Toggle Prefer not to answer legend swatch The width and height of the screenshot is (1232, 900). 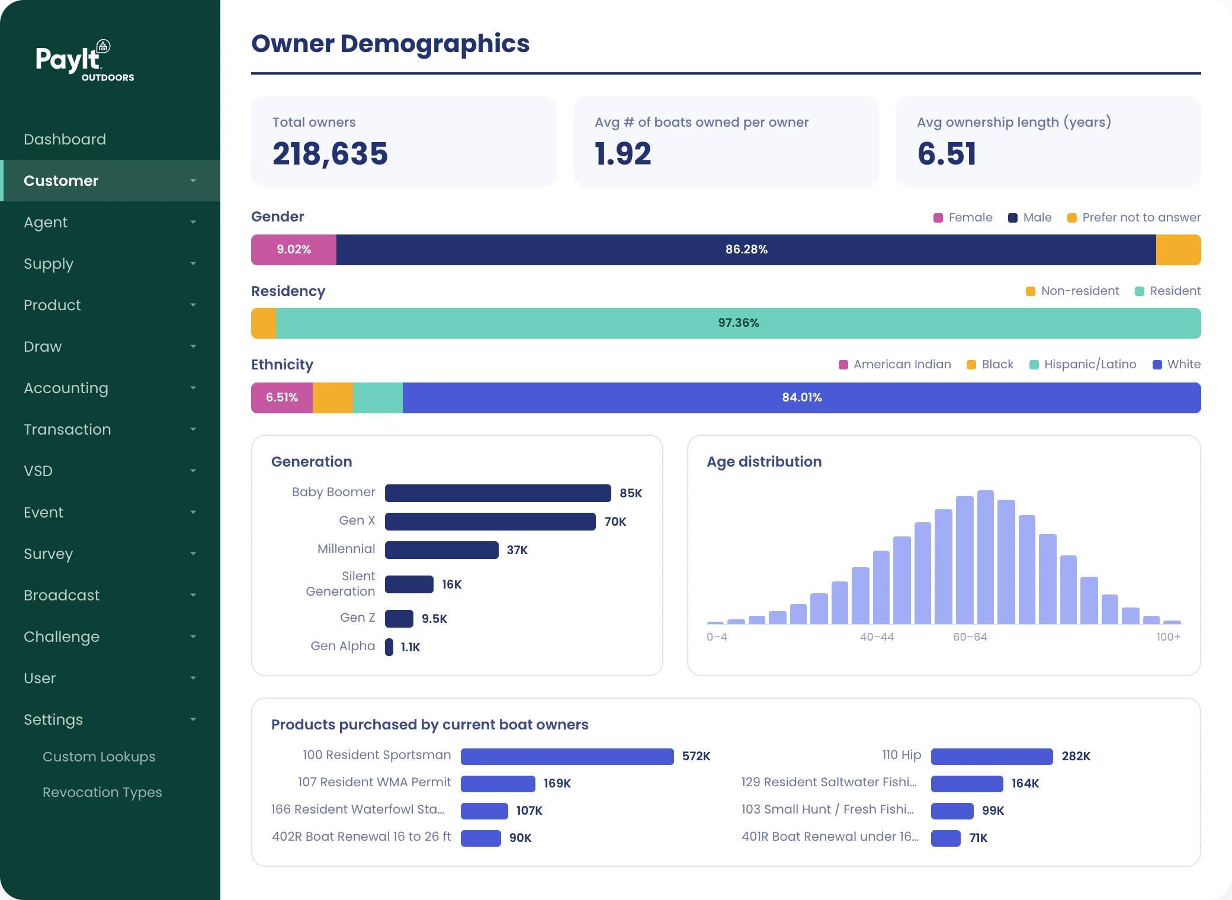(x=1072, y=218)
